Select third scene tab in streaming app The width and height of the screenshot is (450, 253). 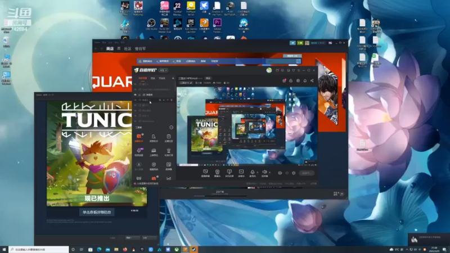pos(162,78)
